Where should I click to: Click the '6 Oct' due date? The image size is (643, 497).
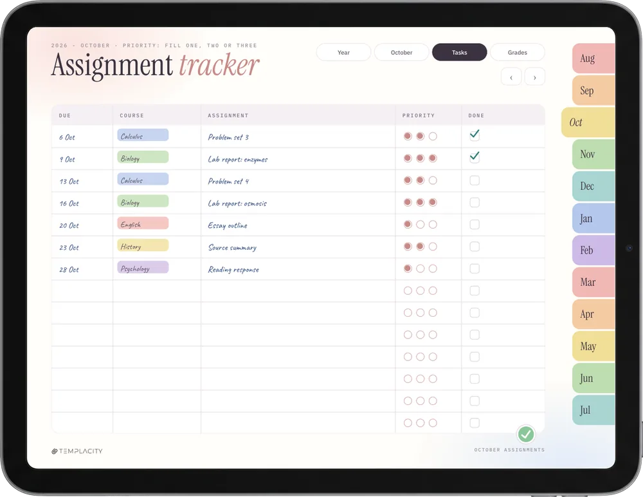click(67, 137)
